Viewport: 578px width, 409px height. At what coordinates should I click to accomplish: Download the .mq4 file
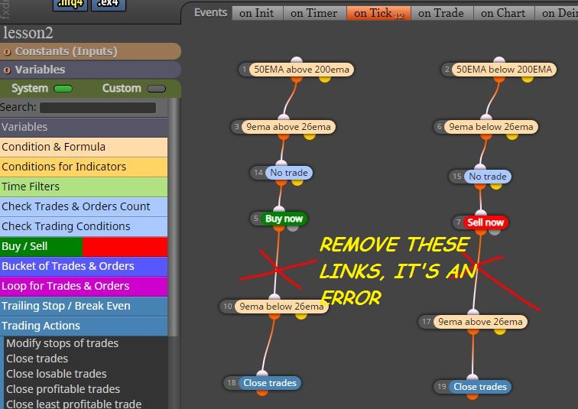(x=70, y=5)
